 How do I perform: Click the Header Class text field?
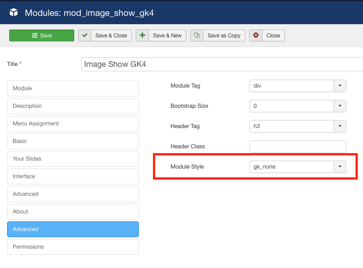coord(298,147)
